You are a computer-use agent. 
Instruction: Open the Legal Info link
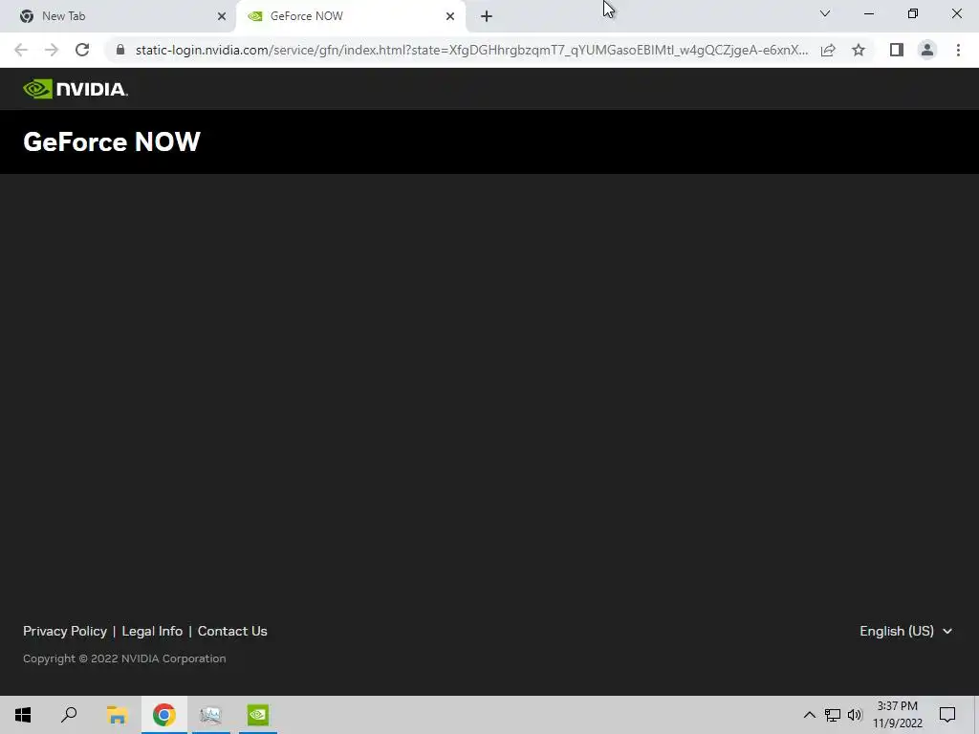(152, 631)
